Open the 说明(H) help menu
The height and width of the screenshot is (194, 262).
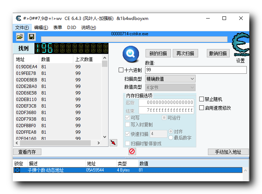tap(89, 27)
